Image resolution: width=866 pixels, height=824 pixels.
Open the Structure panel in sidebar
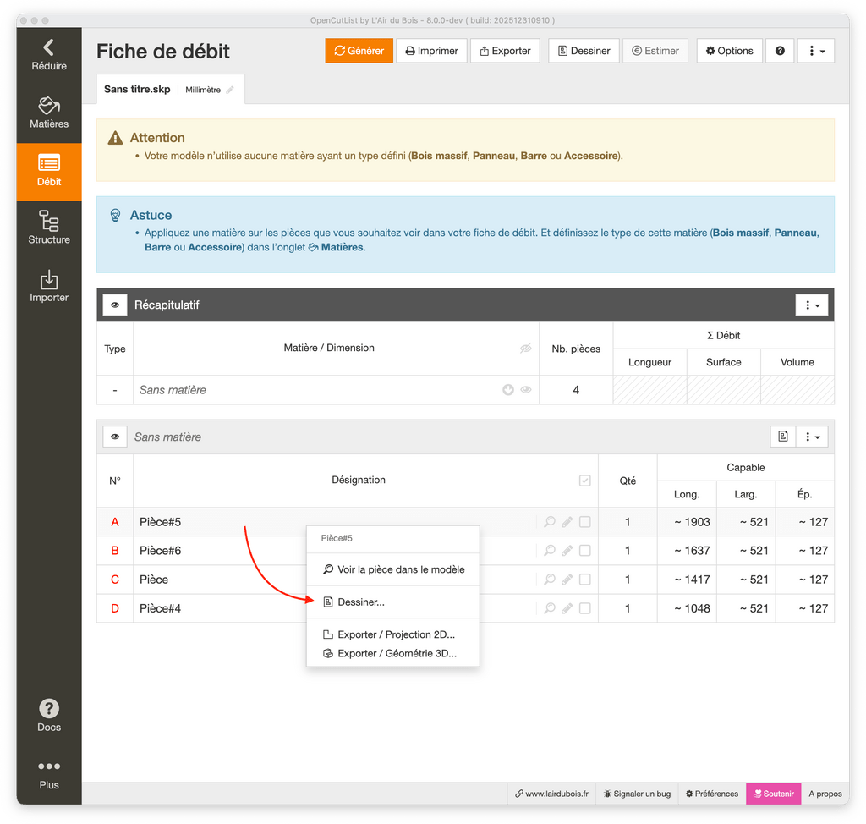49,228
